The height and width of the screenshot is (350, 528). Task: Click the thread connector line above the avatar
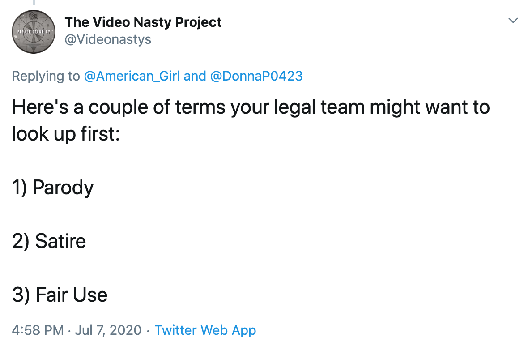[x=34, y=2]
